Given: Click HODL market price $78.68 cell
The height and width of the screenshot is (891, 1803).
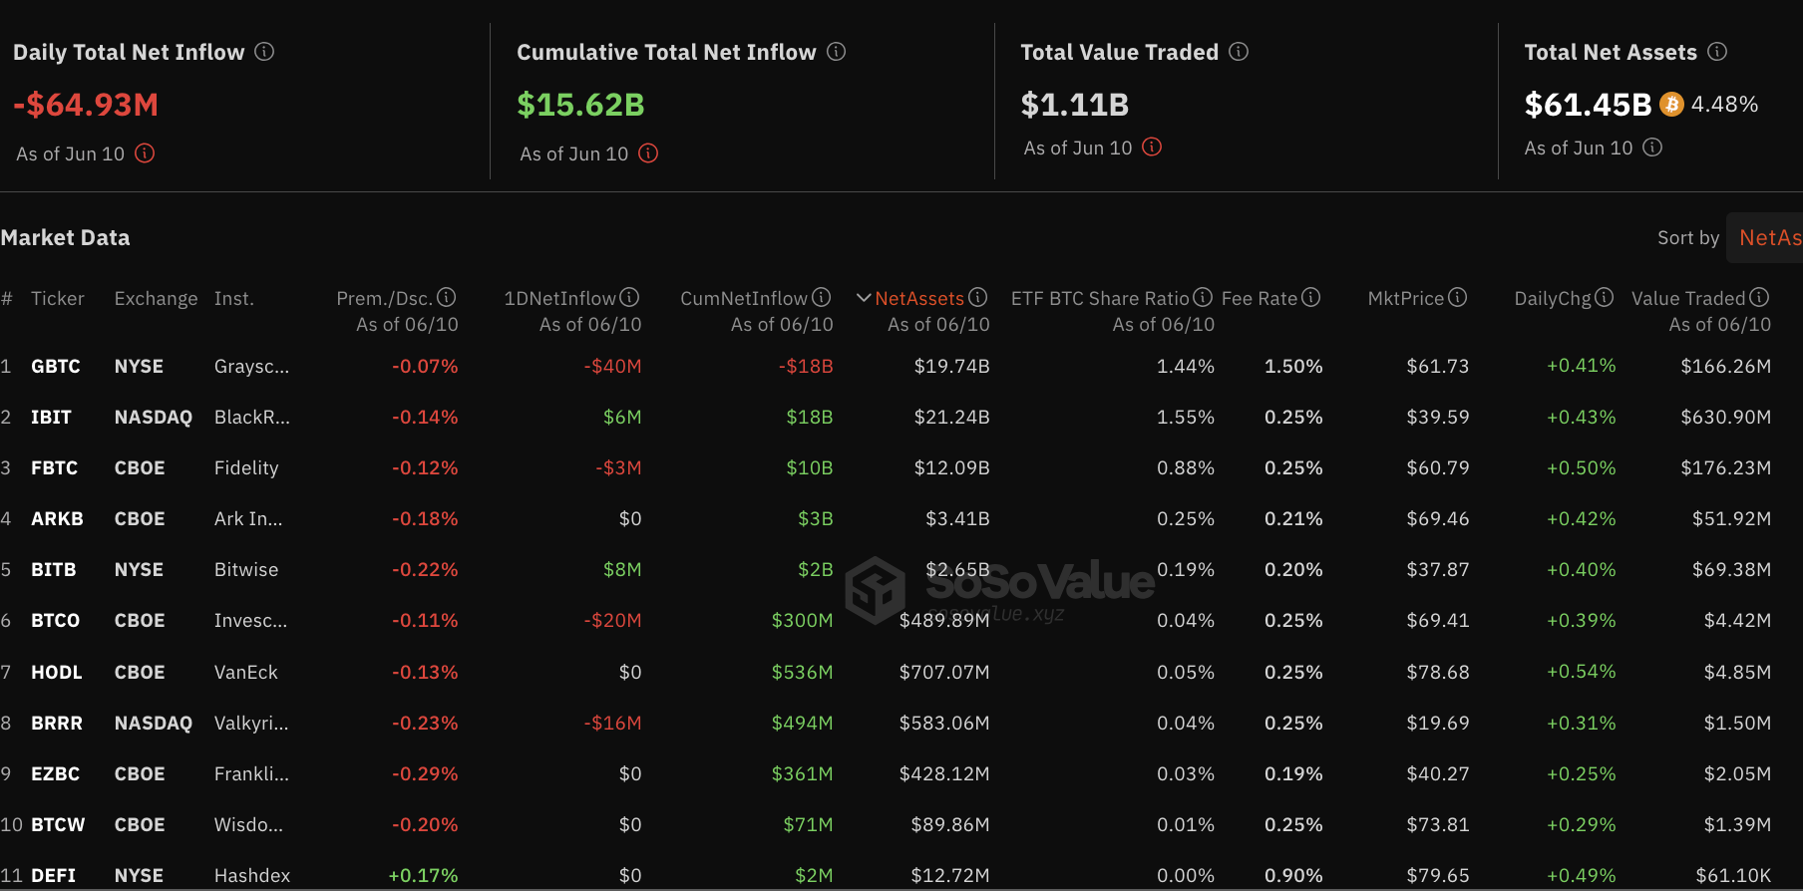Looking at the screenshot, I should coord(1438,672).
